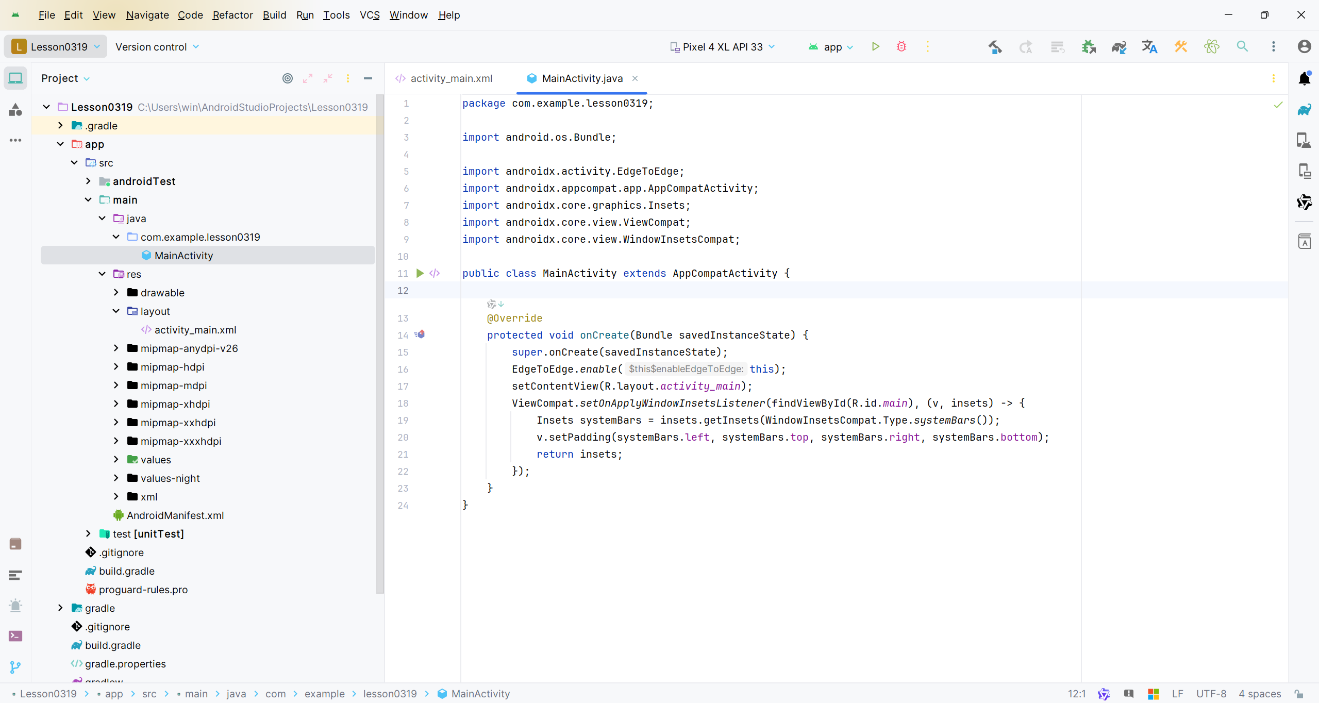Viewport: 1319px width, 703px height.
Task: Toggle Project tool window button in left sidebar
Action: pyautogui.click(x=15, y=78)
